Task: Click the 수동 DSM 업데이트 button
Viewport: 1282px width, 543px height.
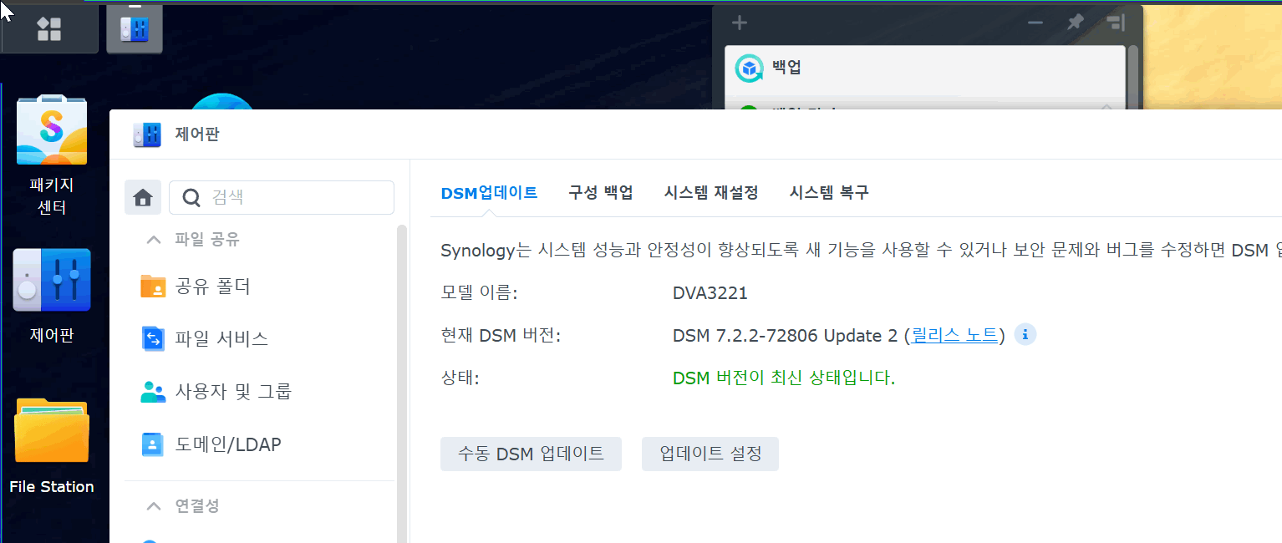Action: (x=531, y=454)
